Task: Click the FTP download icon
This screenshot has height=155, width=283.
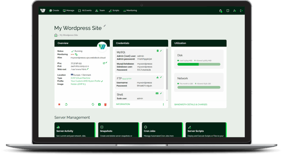Action: [158, 77]
